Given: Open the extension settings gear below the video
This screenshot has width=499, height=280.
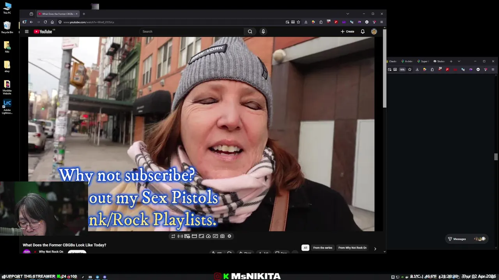Looking at the screenshot, I should [x=229, y=236].
